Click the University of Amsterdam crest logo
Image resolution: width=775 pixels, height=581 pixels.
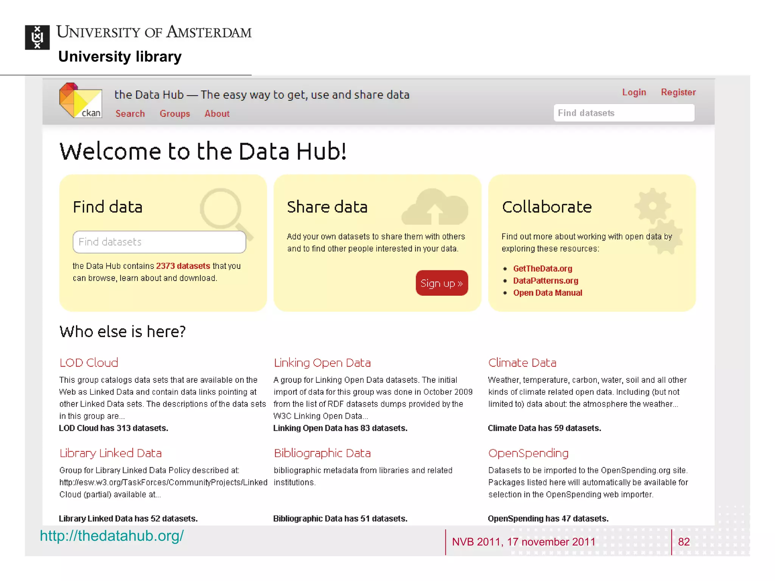(x=37, y=37)
